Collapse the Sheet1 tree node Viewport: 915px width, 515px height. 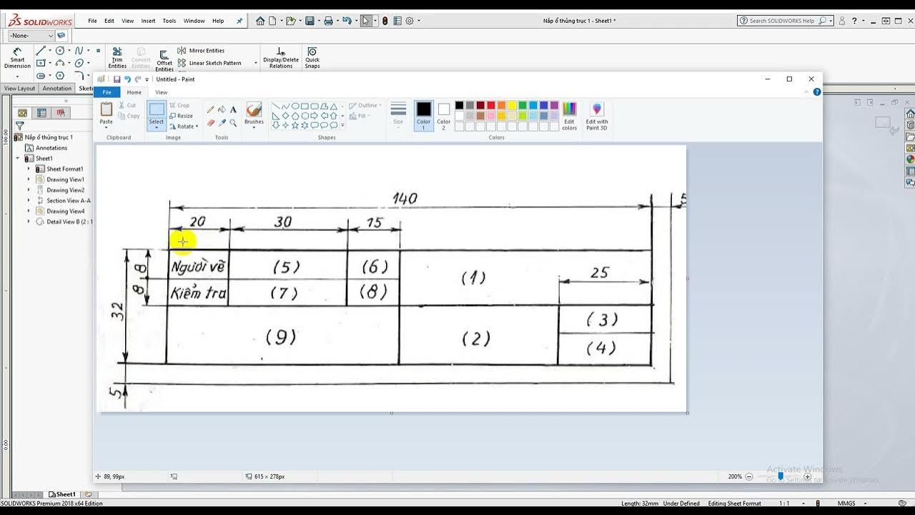click(x=19, y=158)
